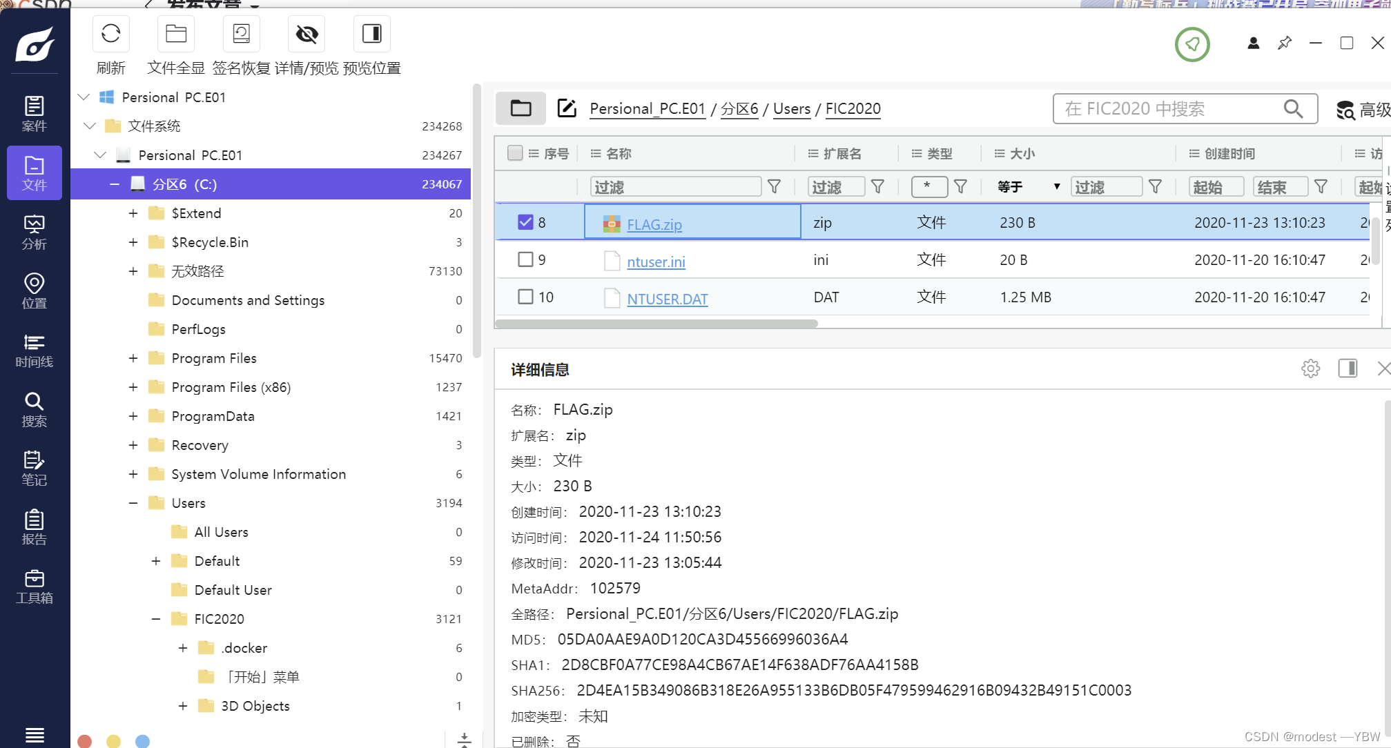The width and height of the screenshot is (1391, 748).
Task: Click the detail panel settings gear
Action: pos(1310,368)
